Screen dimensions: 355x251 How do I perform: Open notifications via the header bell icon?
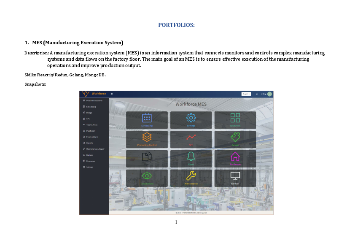coord(256,94)
